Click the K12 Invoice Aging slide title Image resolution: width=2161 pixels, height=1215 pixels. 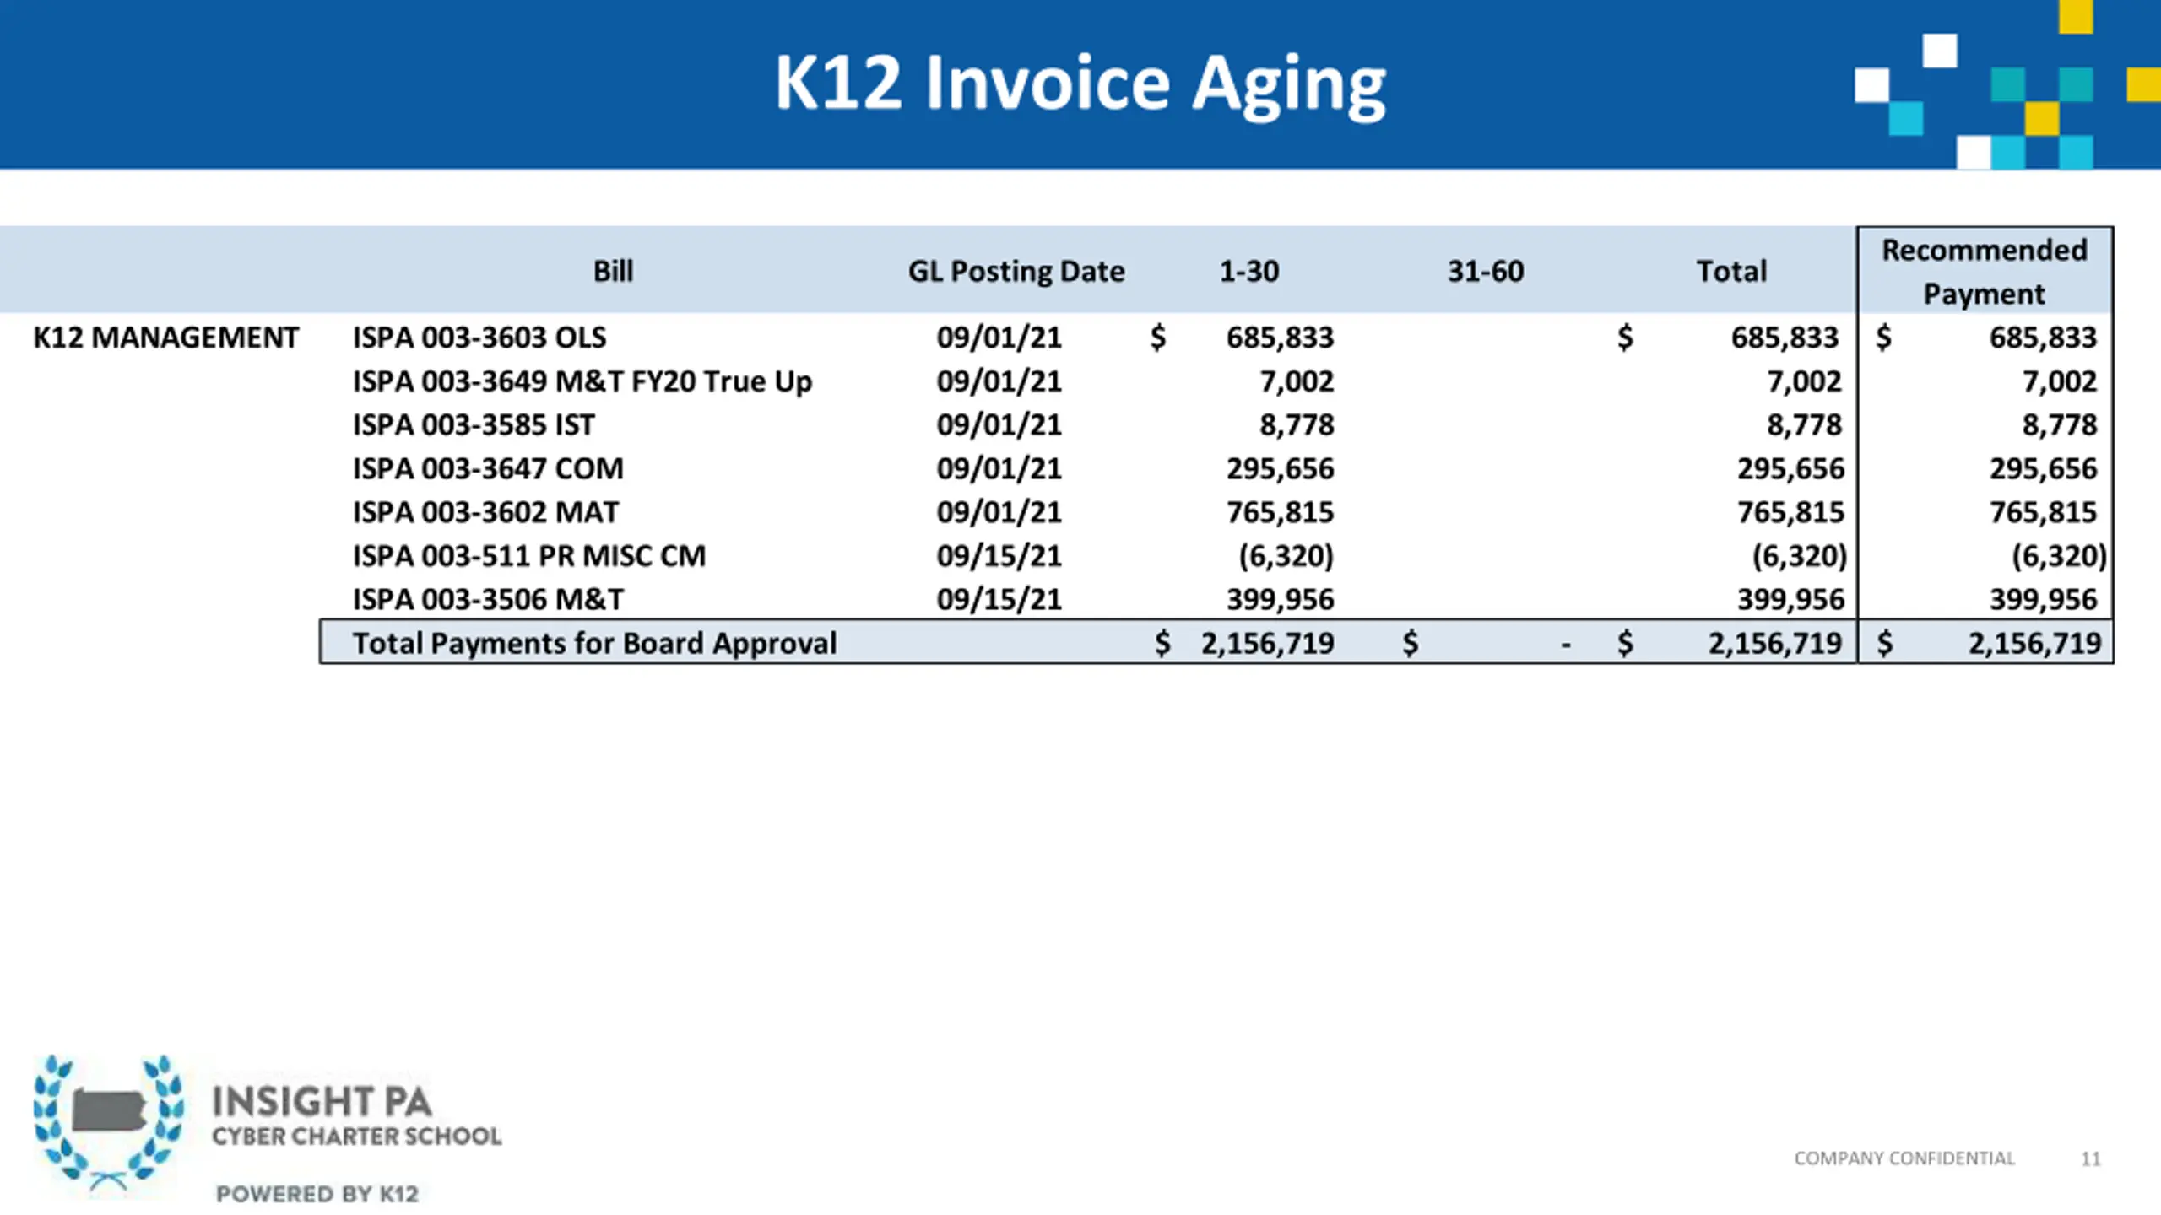(1080, 84)
